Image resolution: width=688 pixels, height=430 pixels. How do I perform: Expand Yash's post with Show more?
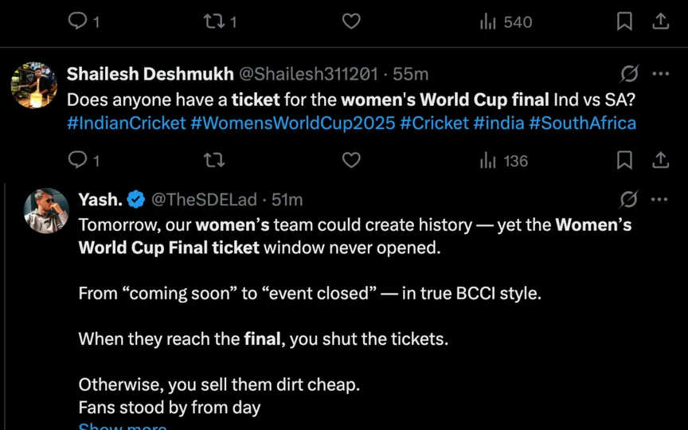point(123,427)
